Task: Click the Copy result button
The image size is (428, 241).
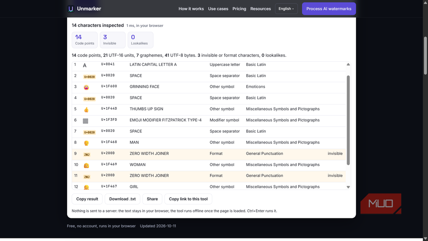Action: click(x=87, y=199)
